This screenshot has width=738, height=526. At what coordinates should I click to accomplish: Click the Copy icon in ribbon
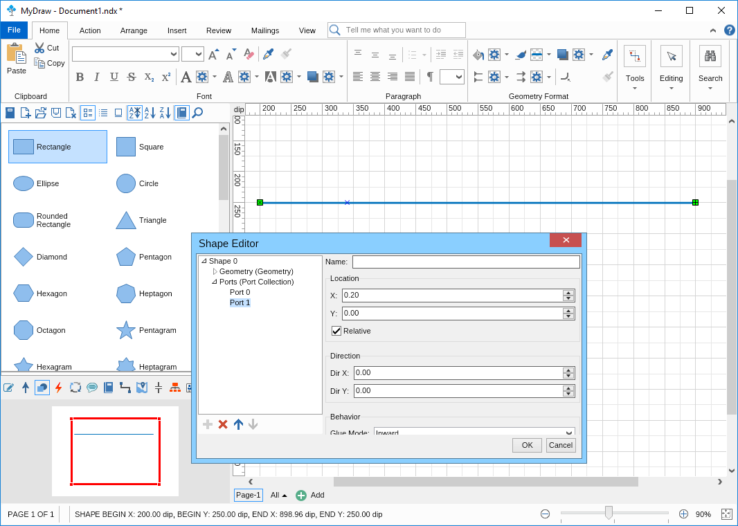(39, 62)
